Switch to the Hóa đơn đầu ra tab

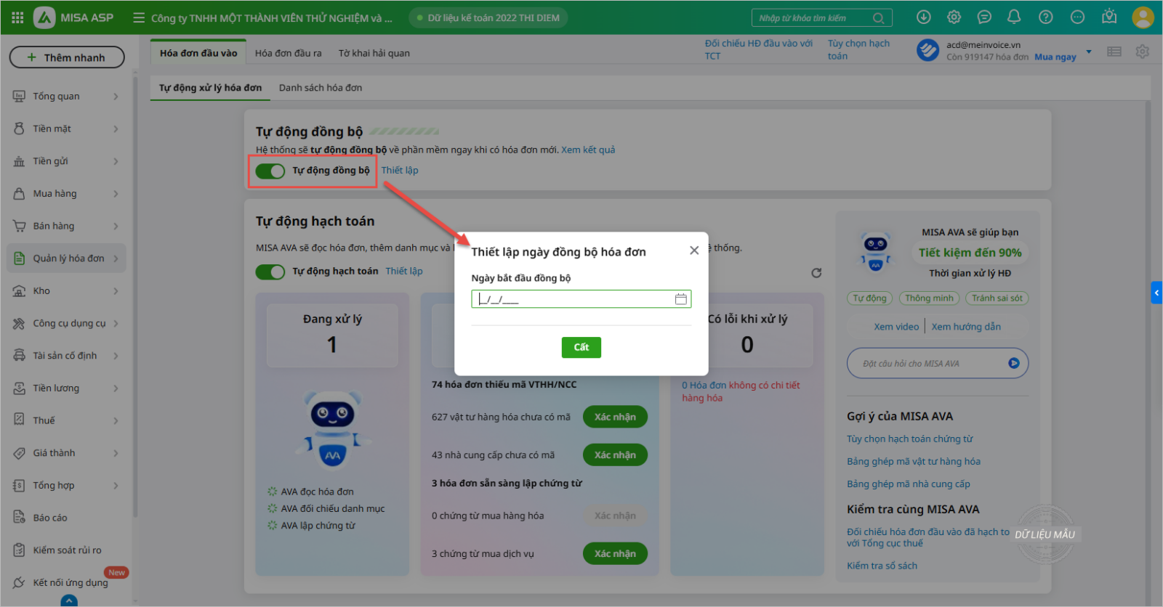(288, 53)
